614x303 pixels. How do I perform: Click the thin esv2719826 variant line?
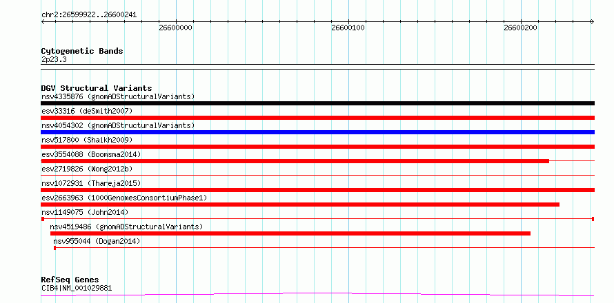pyautogui.click(x=317, y=175)
